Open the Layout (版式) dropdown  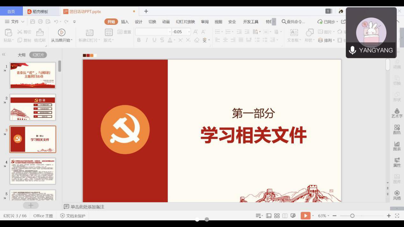click(109, 40)
